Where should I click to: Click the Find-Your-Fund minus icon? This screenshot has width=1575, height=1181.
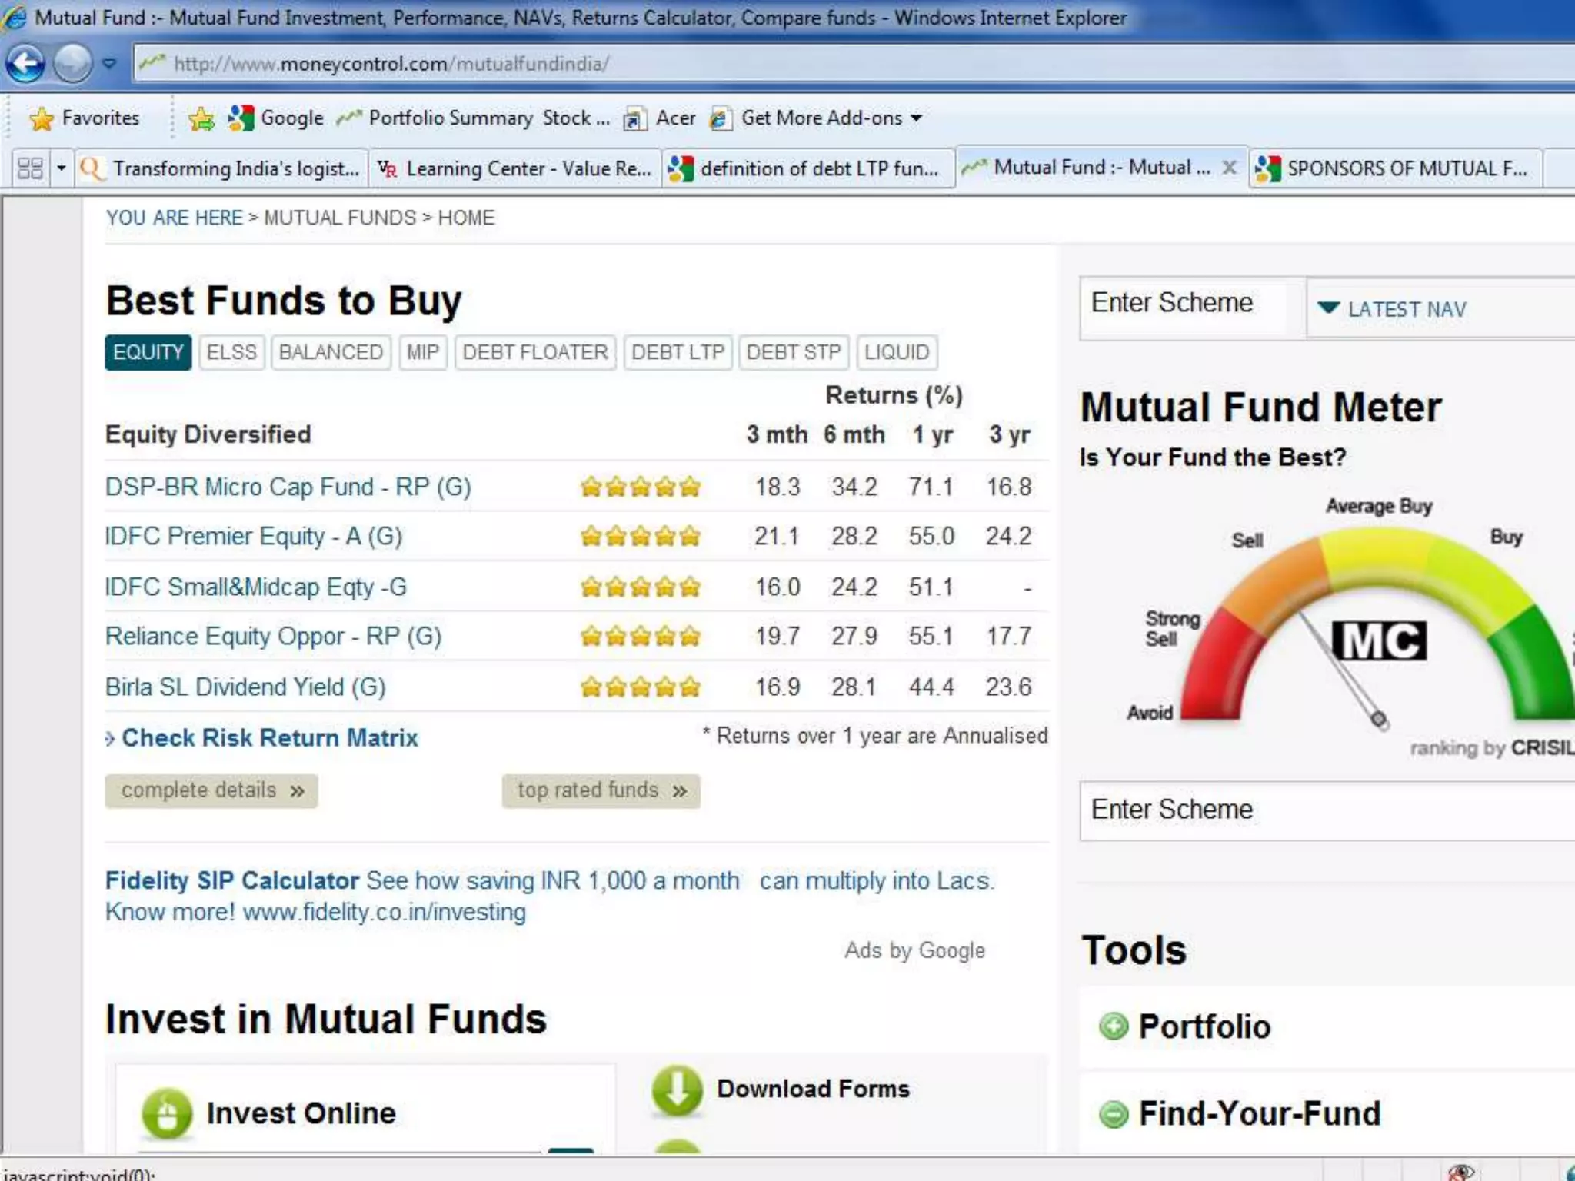pos(1113,1113)
